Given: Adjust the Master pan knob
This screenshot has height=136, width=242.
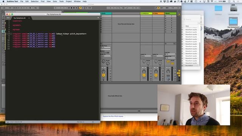Looking at the screenshot, I should (168, 71).
